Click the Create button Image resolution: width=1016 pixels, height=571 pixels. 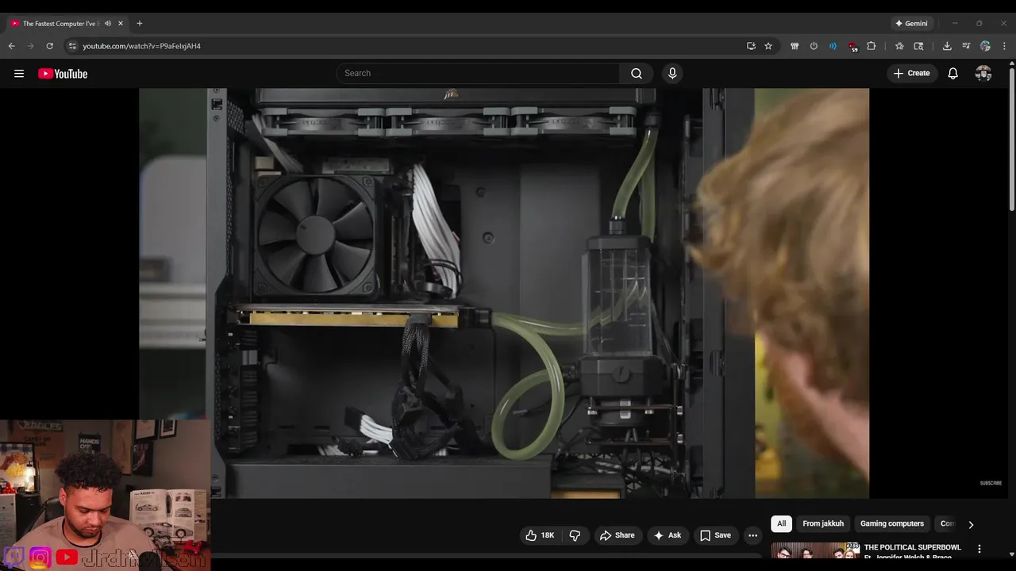911,73
